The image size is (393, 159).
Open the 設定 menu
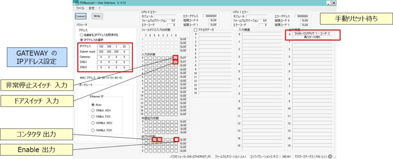(91, 8)
